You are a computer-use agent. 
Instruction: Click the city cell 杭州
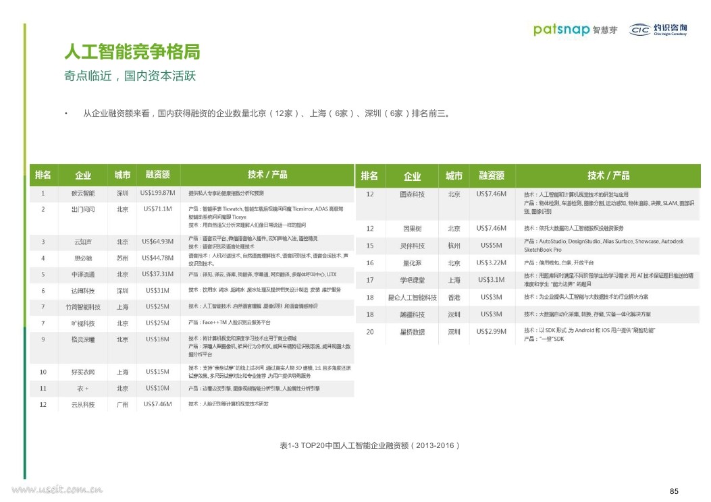[454, 246]
